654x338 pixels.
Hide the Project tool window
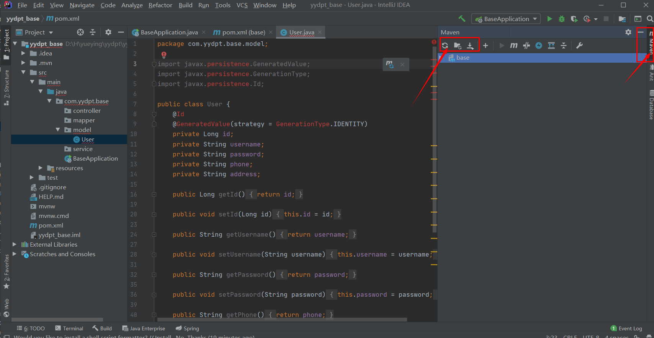pos(121,32)
